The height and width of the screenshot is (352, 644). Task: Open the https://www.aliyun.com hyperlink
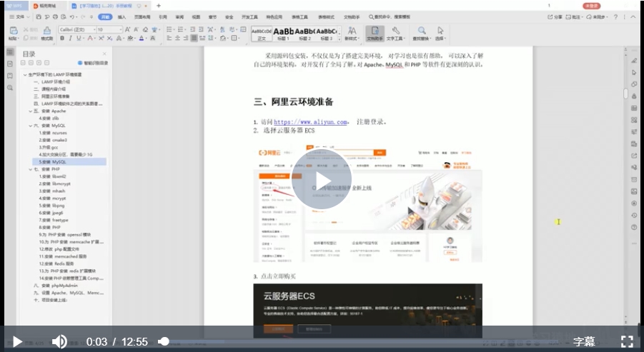click(310, 122)
